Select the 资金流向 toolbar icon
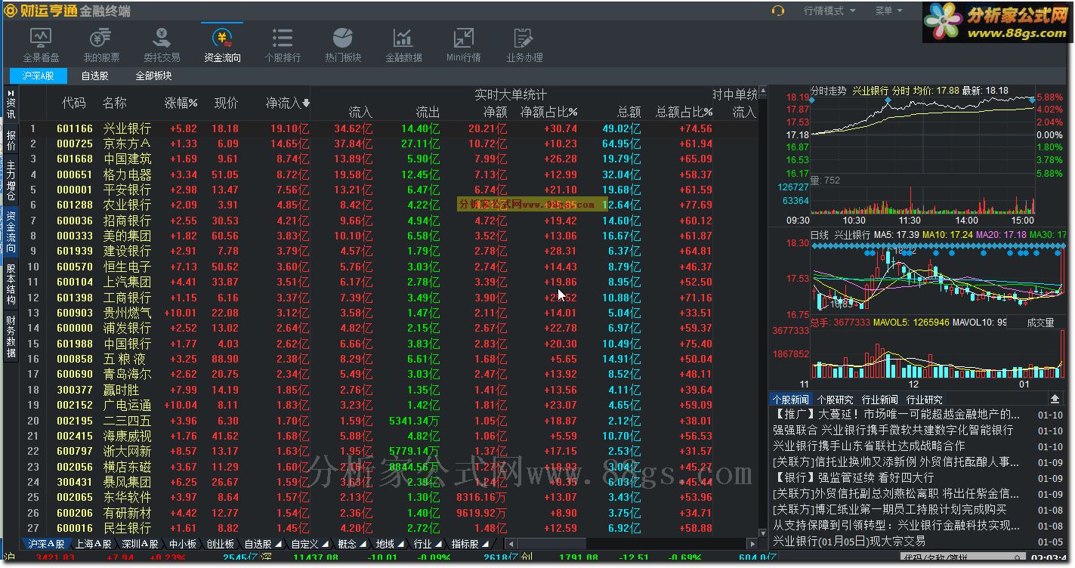The image size is (1075, 568). (x=222, y=45)
